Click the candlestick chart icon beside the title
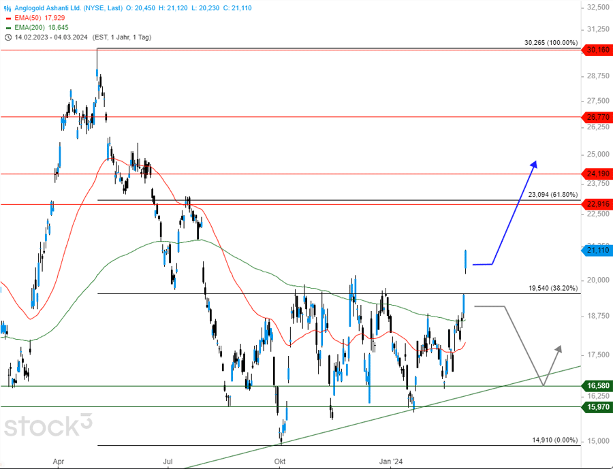Image resolution: width=613 pixels, height=469 pixels. [7, 7]
